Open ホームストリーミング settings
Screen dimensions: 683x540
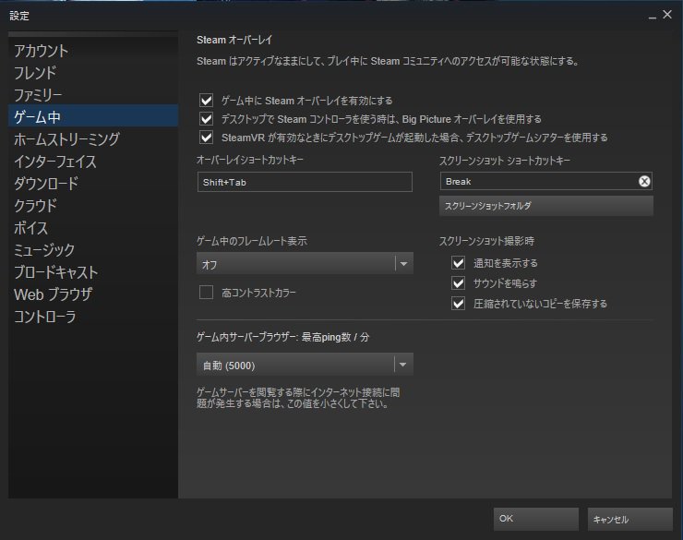(x=93, y=139)
